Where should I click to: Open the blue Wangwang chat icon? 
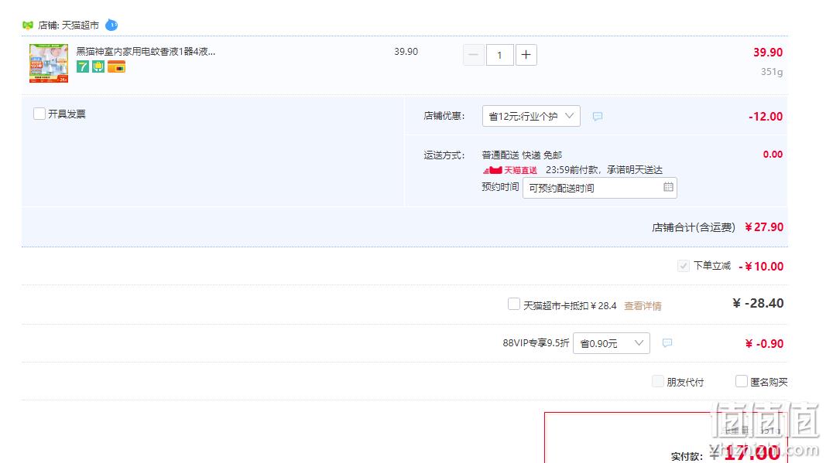coord(111,25)
